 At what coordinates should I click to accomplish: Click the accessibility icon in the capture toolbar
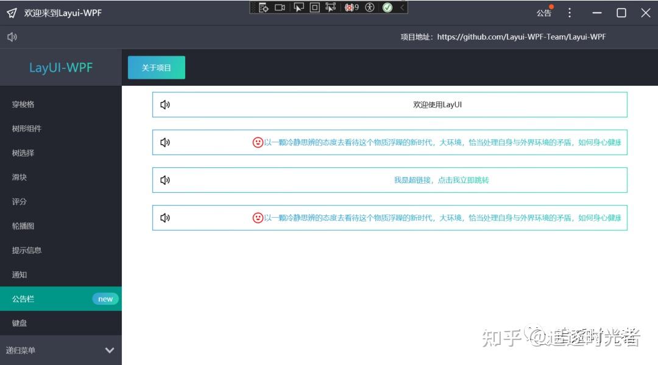tap(370, 8)
